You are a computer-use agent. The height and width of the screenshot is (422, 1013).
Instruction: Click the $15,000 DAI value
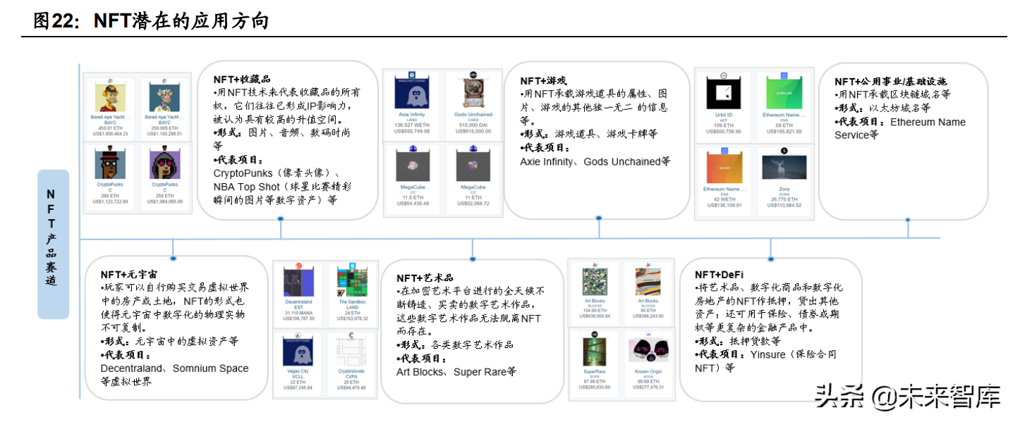click(473, 125)
